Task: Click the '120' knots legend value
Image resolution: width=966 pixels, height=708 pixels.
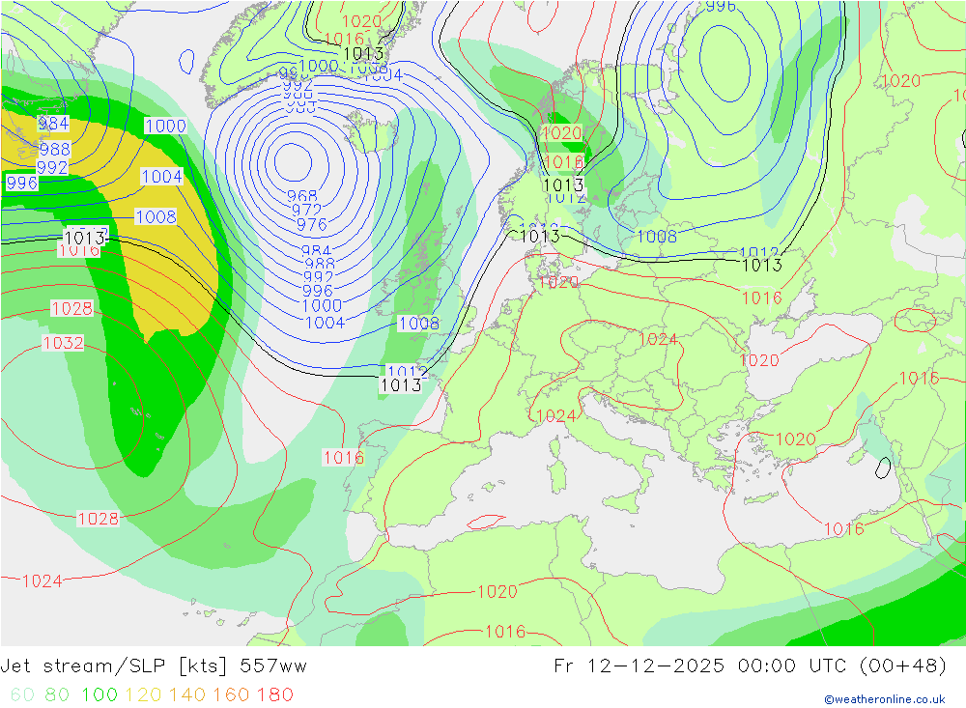Action: [143, 694]
